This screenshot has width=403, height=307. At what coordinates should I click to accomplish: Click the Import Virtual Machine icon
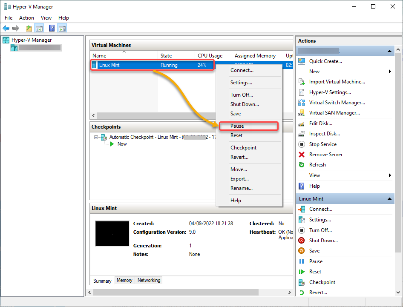[302, 82]
